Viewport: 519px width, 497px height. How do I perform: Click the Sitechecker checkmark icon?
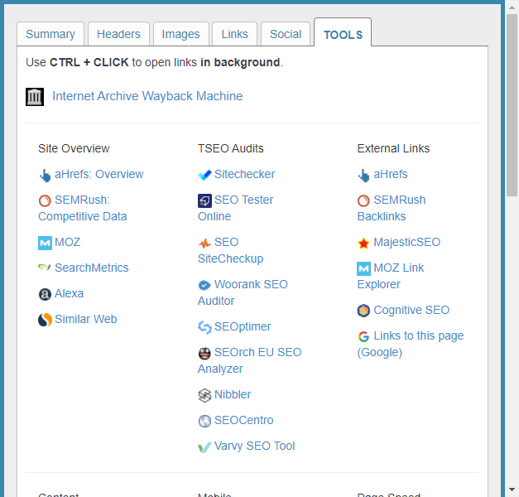click(x=204, y=175)
